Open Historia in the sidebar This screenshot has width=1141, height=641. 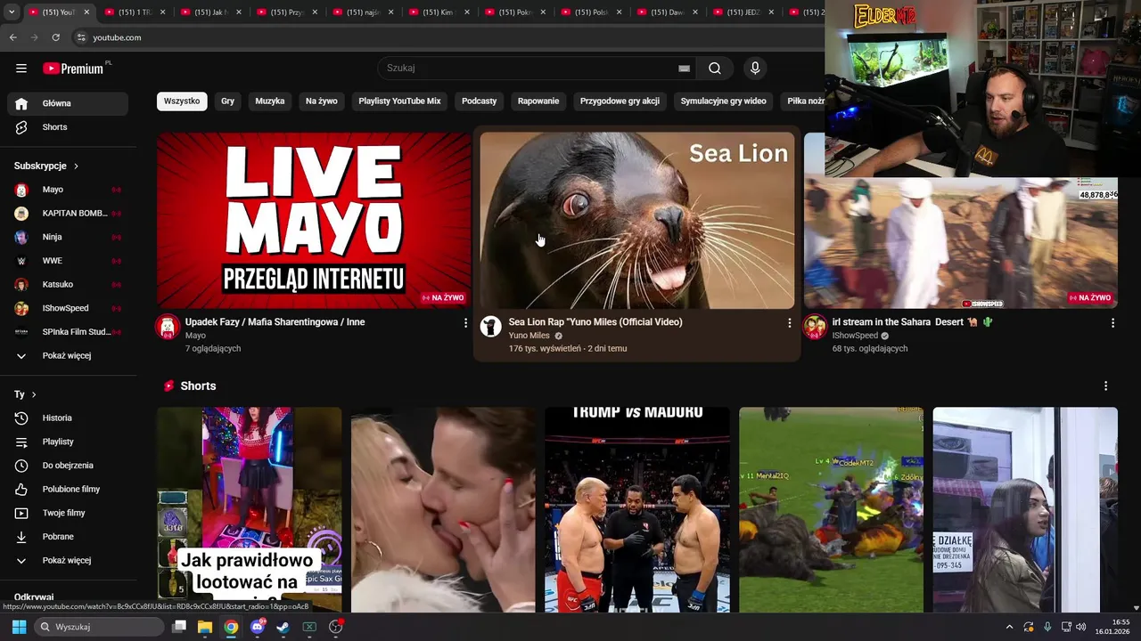[x=68, y=418]
